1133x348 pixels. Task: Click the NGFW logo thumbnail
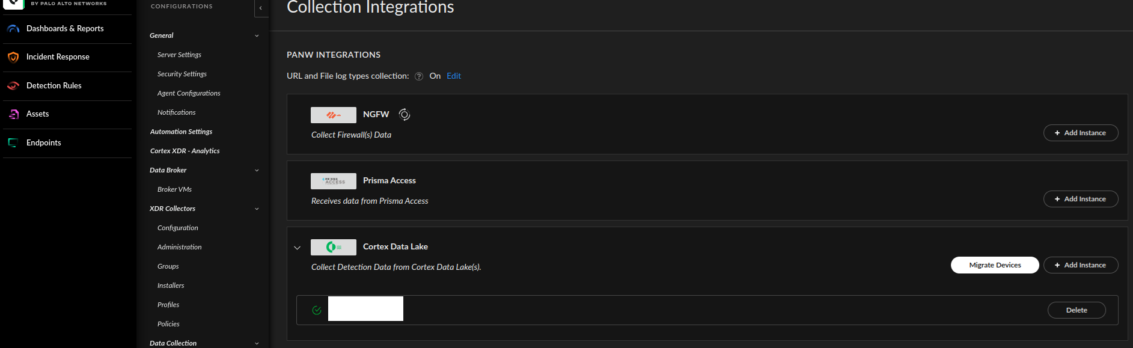pyautogui.click(x=334, y=115)
